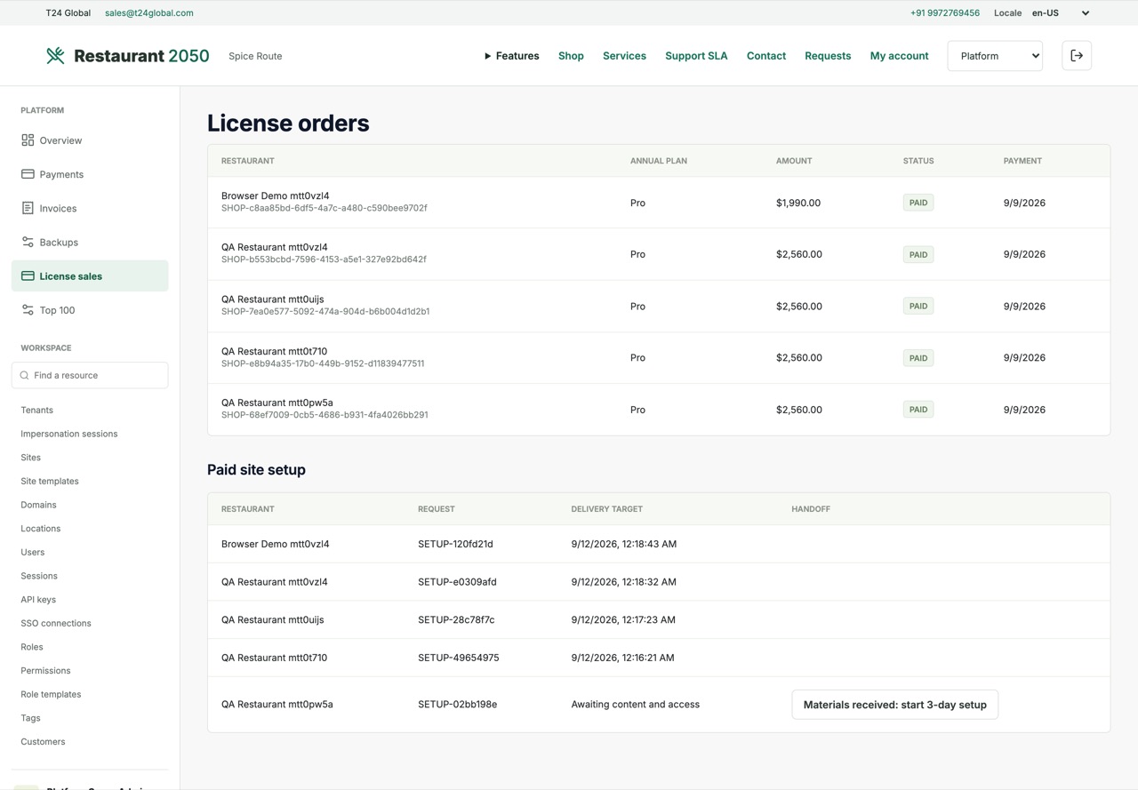Open Permissions in the workspace list
Viewport: 1138px width, 790px height.
[45, 671]
